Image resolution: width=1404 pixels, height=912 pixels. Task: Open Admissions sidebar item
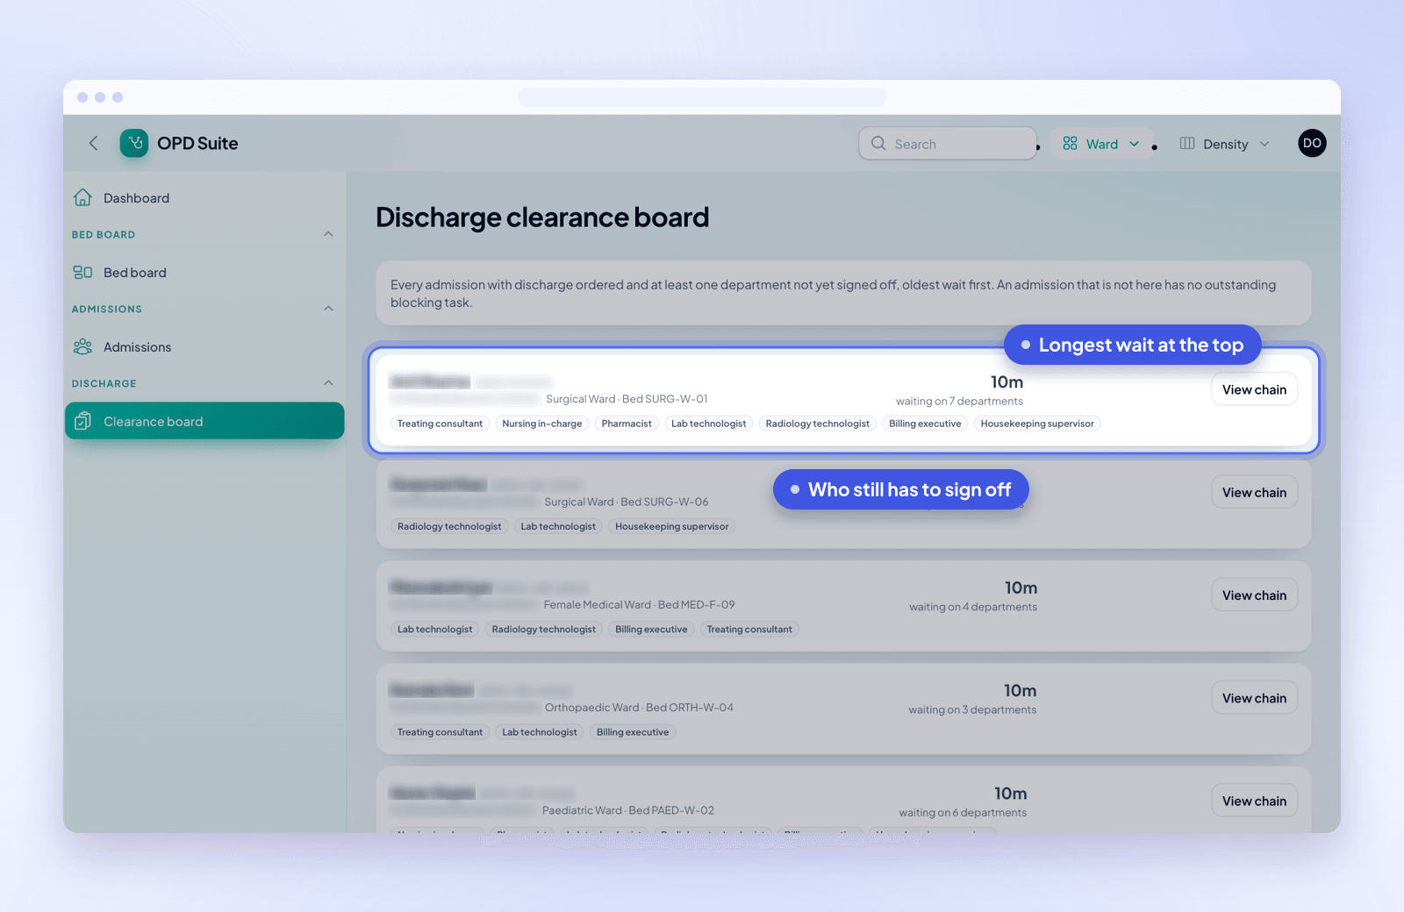click(x=204, y=346)
